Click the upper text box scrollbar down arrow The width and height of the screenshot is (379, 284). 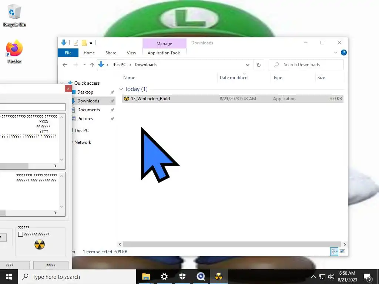point(62,160)
